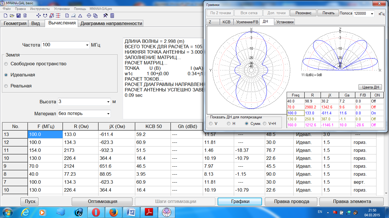The height and width of the screenshot is (218, 389).
Task: Open an antenna file with folder icon
Action: pyautogui.click(x=12, y=16)
